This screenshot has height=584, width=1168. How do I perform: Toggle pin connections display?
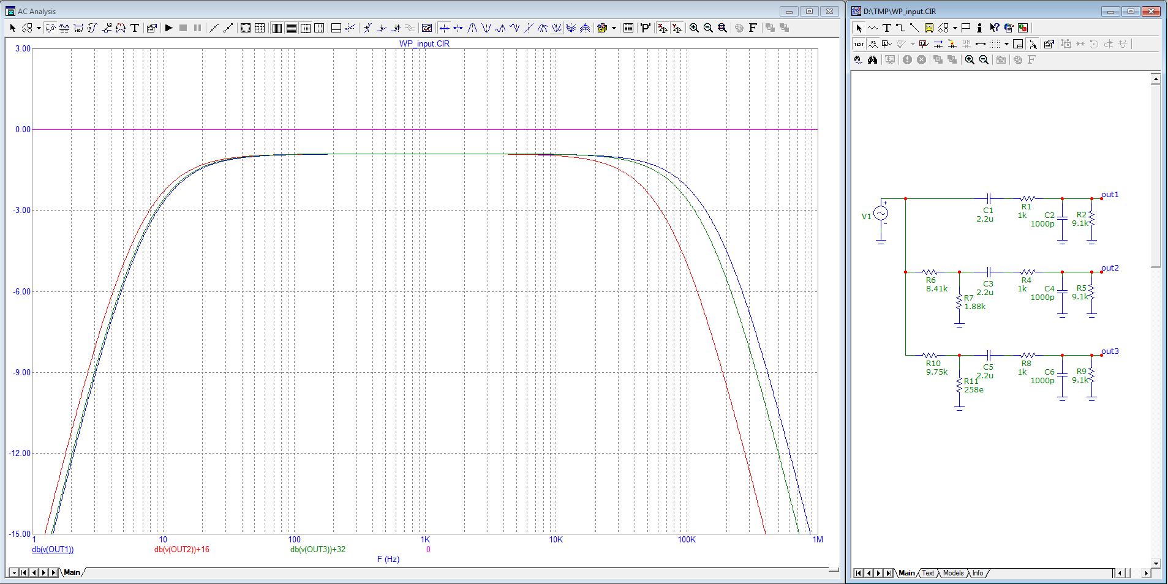[981, 43]
